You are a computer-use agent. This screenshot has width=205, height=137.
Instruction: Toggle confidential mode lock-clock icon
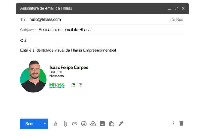[112, 124]
